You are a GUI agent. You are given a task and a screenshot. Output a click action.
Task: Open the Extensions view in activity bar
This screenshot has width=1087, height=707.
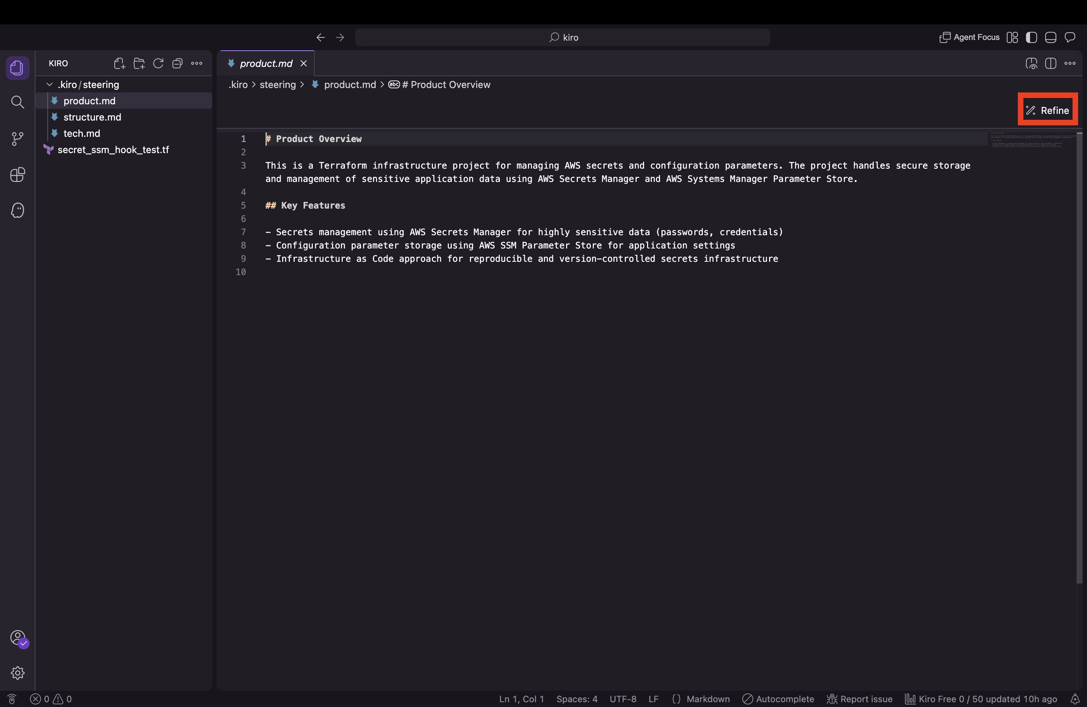point(17,175)
